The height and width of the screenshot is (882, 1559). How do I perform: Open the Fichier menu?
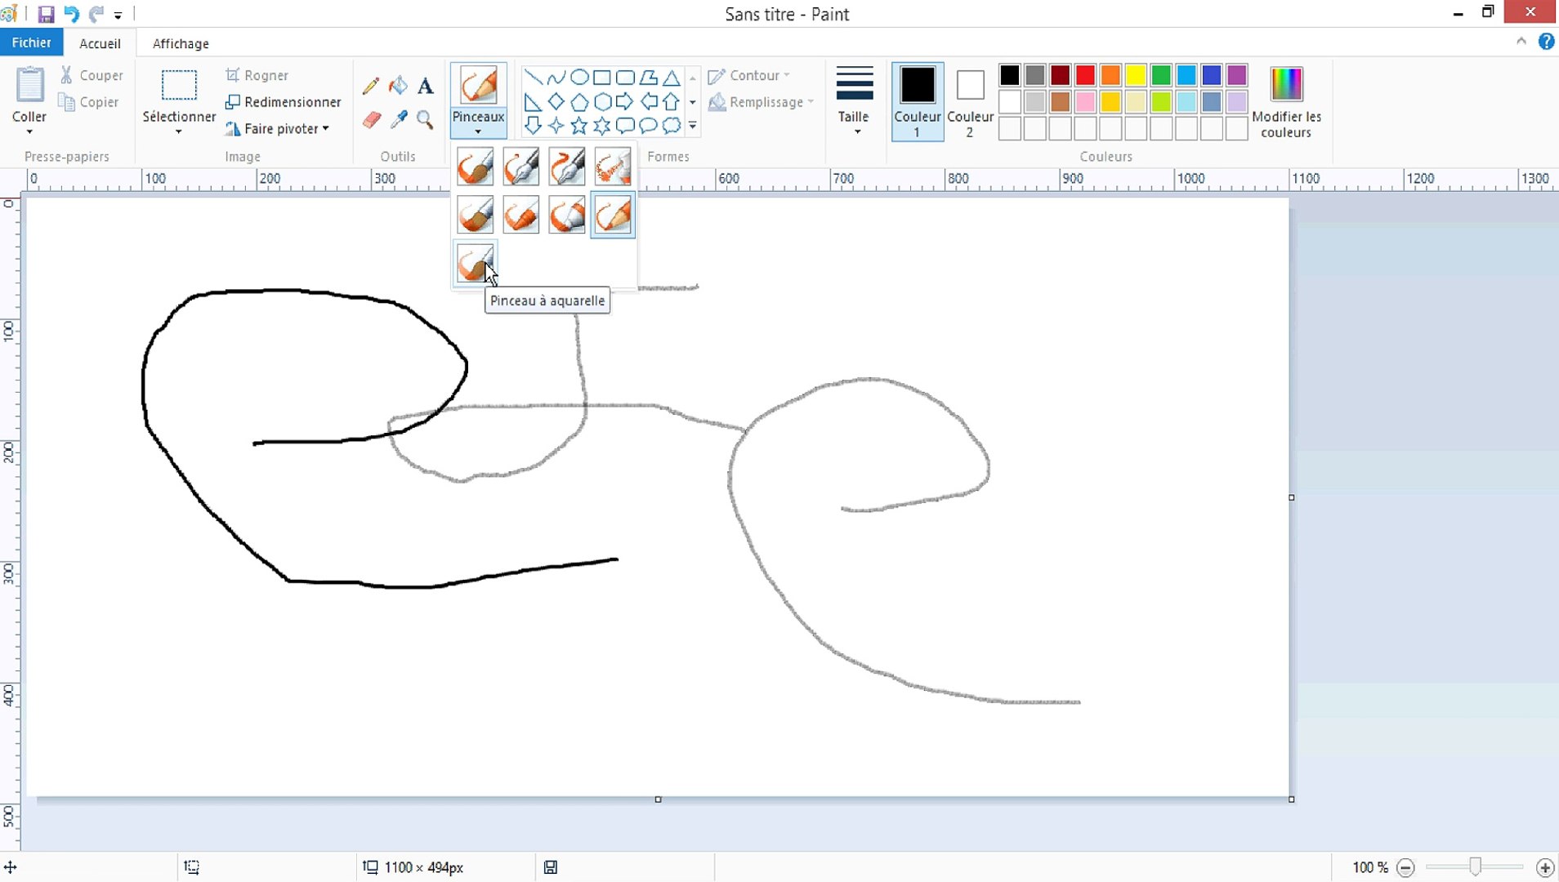coord(31,42)
